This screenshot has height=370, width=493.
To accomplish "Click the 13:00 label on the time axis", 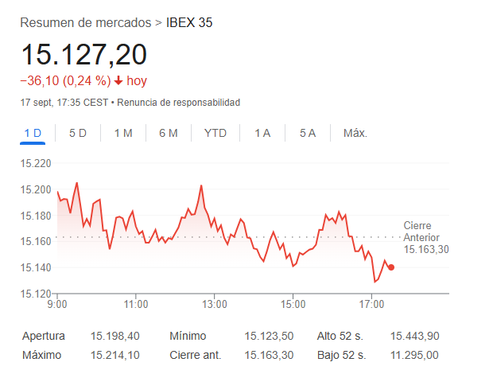I will pos(215,304).
